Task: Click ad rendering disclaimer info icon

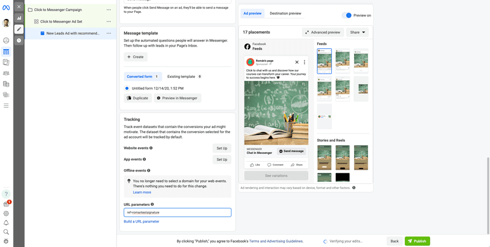Action: [x=354, y=188]
